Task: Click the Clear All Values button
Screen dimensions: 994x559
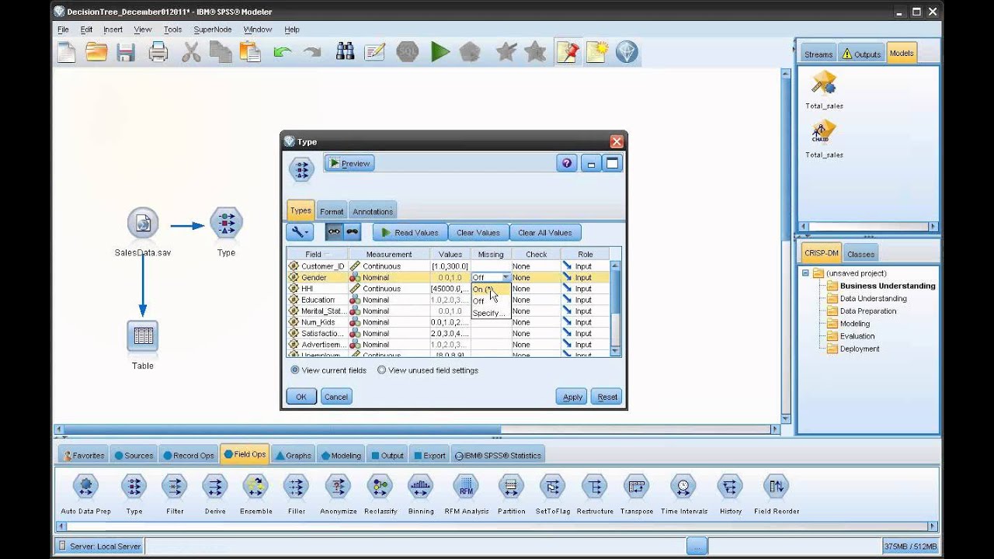Action: click(x=545, y=232)
